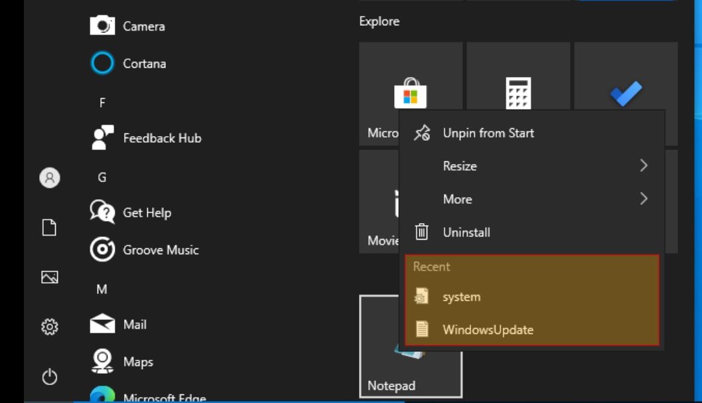Open Maps from the app list
This screenshot has height=403, width=702.
tap(122, 361)
